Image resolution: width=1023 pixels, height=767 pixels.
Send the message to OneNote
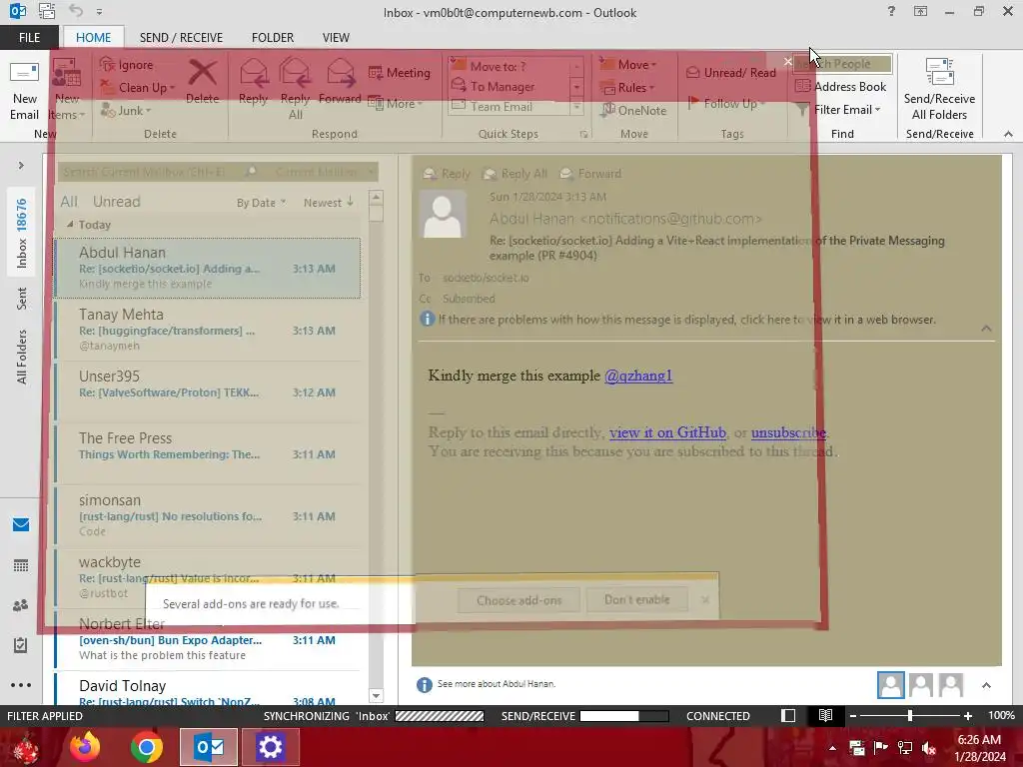pyautogui.click(x=633, y=110)
